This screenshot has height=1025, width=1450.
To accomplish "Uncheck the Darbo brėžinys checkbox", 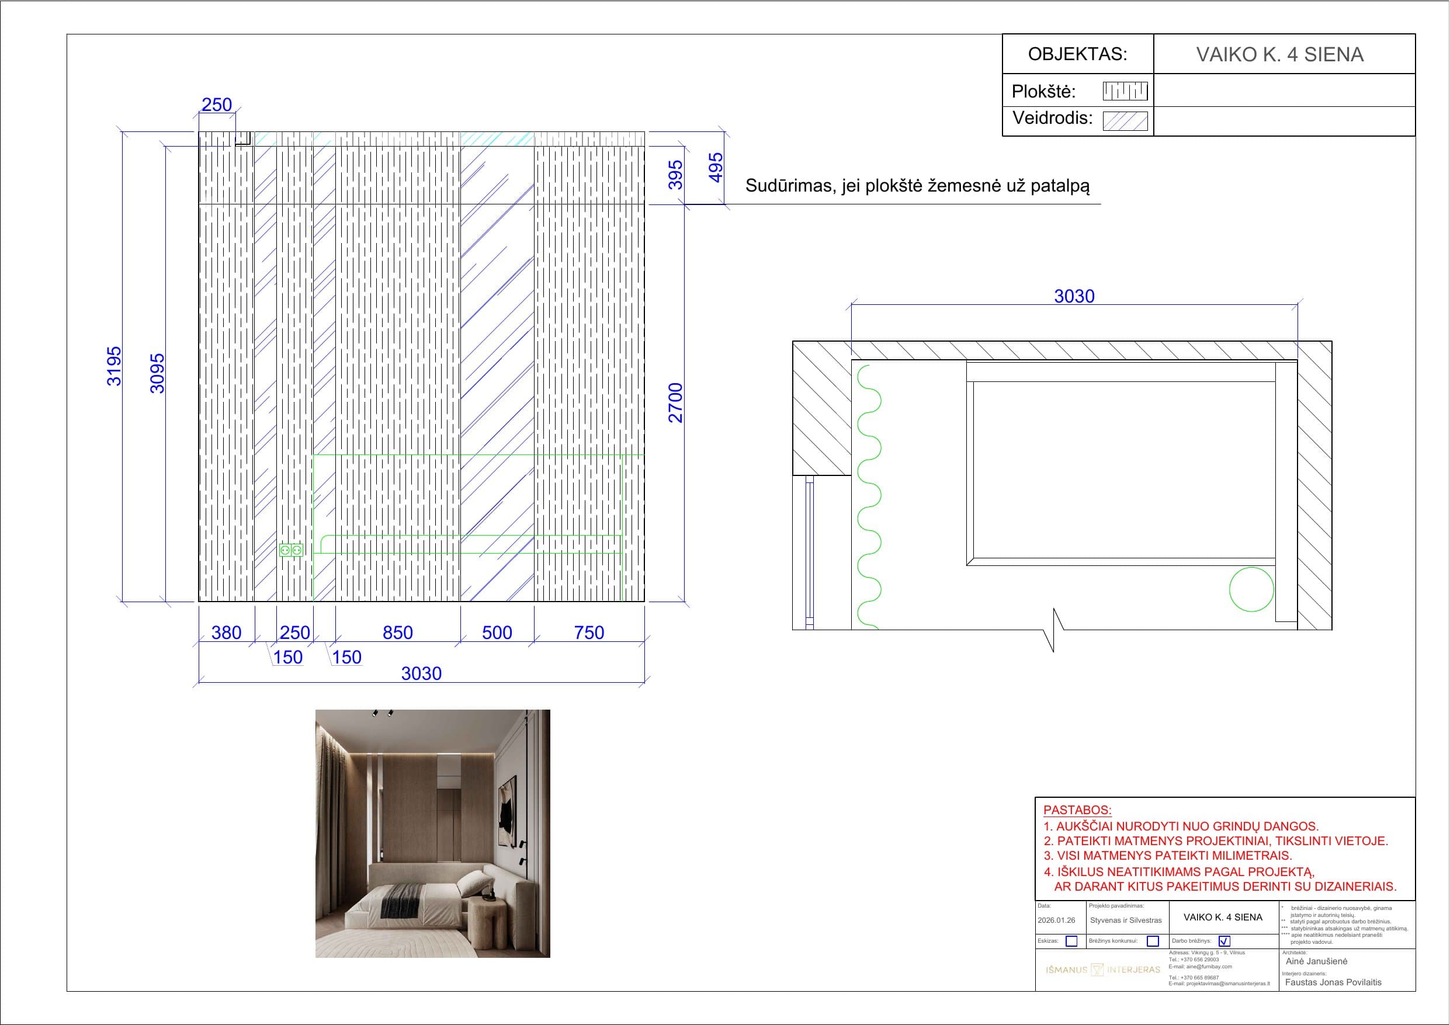I will point(1224,941).
